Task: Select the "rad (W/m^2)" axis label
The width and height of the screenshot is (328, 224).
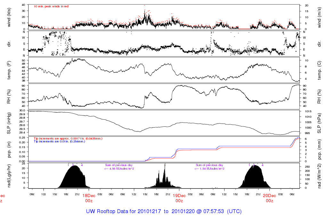Action: pyautogui.click(x=319, y=176)
